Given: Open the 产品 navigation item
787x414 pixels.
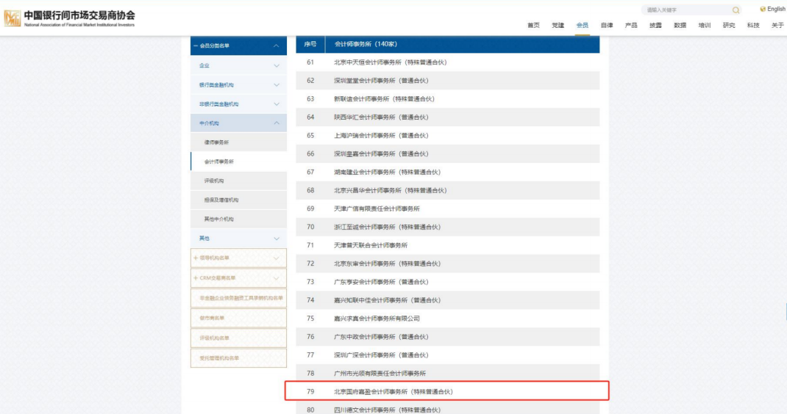Looking at the screenshot, I should pos(631,25).
